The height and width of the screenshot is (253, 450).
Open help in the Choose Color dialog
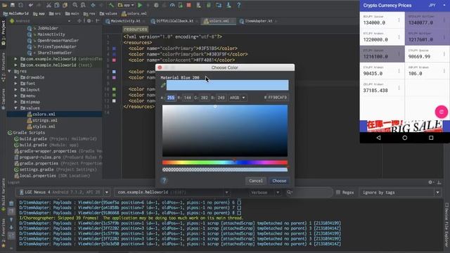tap(164, 181)
